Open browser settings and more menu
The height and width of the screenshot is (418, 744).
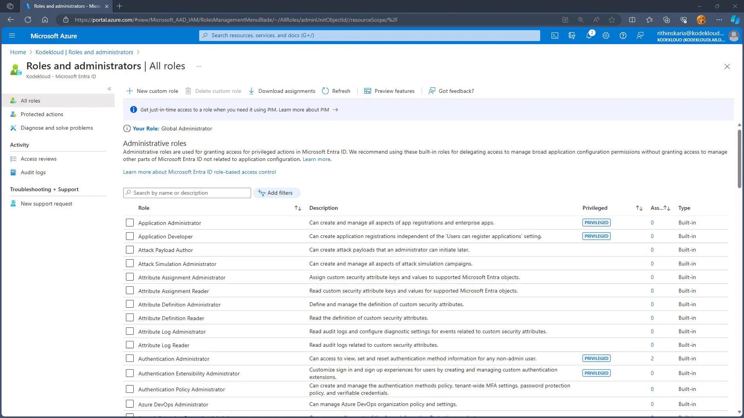click(719, 20)
